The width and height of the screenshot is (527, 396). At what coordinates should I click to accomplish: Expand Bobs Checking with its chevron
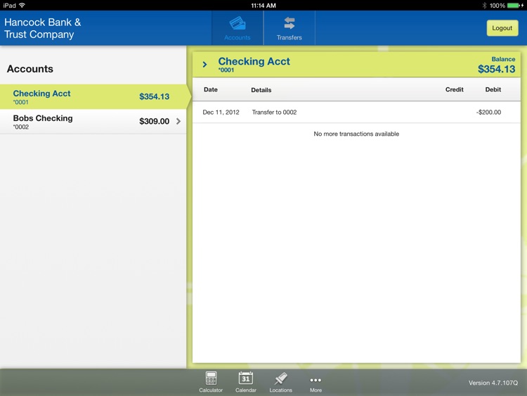click(x=178, y=121)
